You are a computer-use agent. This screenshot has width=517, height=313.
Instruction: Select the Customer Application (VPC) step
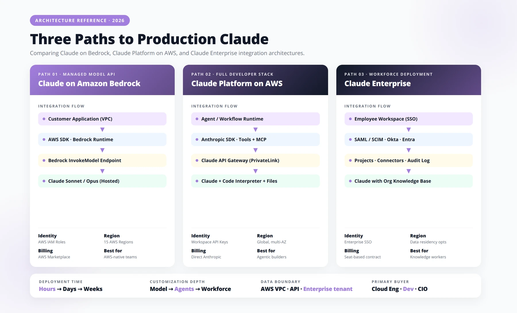click(102, 119)
